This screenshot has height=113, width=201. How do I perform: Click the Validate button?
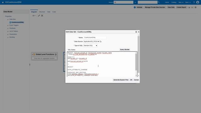pos(139,7)
